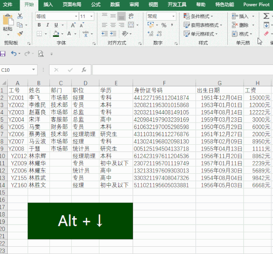Expand the Name Box dropdown
This screenshot has height=254, width=273.
pyautogui.click(x=33, y=70)
